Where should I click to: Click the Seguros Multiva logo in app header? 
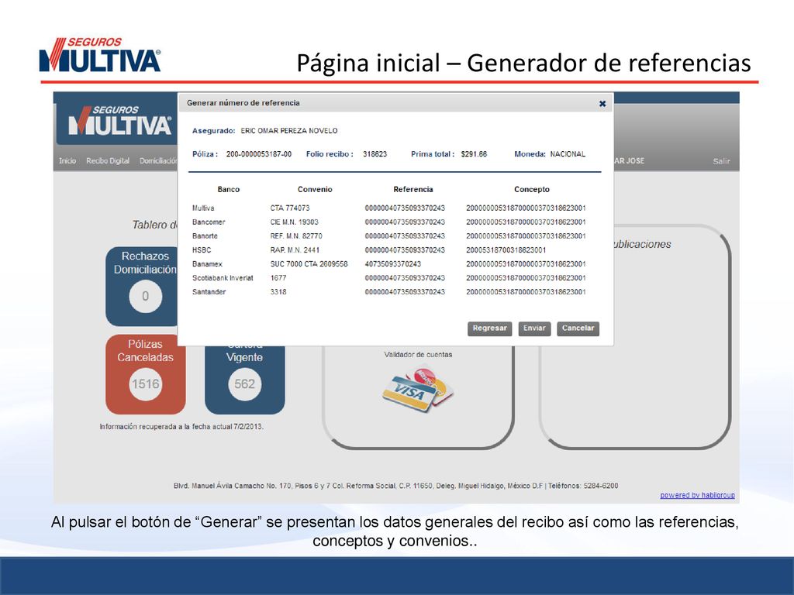click(x=119, y=121)
